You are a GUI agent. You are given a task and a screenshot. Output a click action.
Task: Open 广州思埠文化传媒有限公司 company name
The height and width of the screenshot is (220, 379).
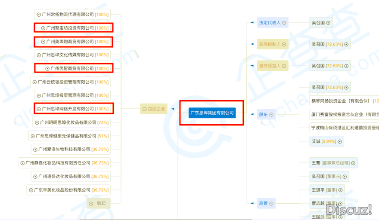pos(68,55)
